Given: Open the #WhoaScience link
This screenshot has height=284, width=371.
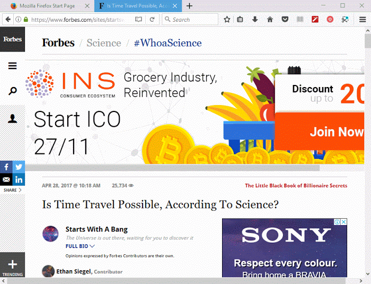Looking at the screenshot, I should 168,43.
